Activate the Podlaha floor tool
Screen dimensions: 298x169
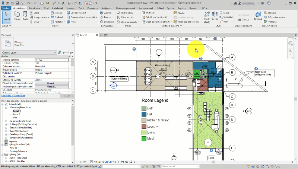coord(57,22)
